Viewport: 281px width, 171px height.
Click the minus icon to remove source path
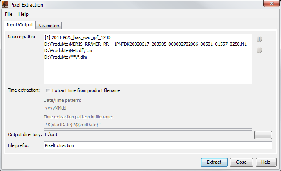click(259, 50)
